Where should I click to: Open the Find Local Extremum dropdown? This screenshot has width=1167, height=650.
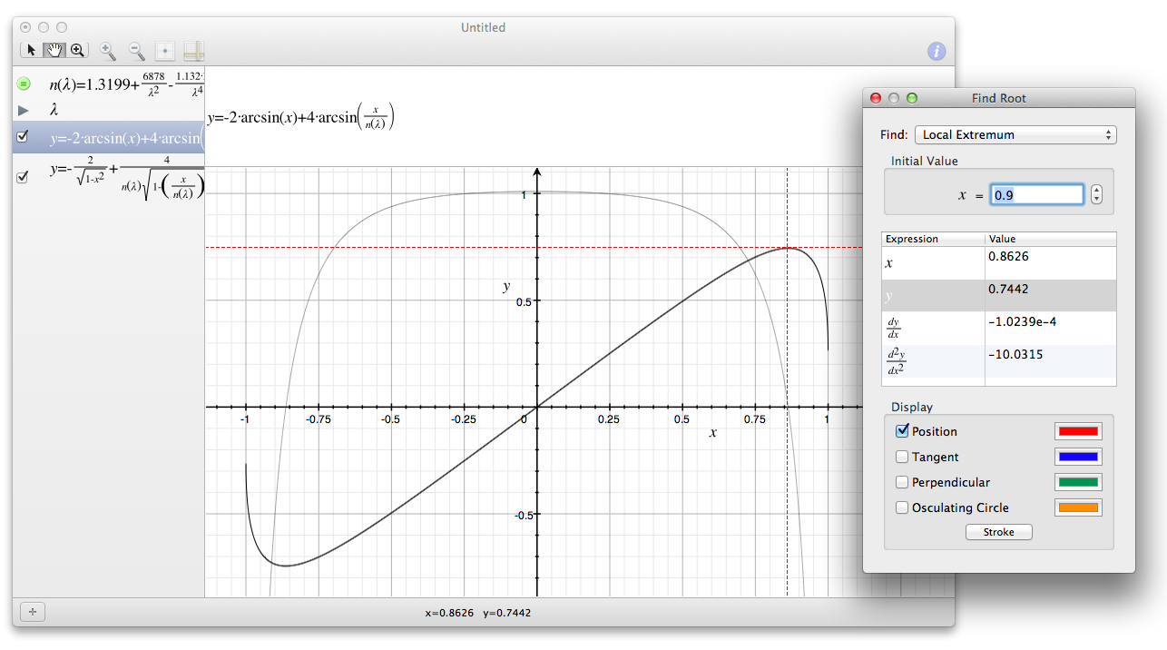[x=1015, y=134]
